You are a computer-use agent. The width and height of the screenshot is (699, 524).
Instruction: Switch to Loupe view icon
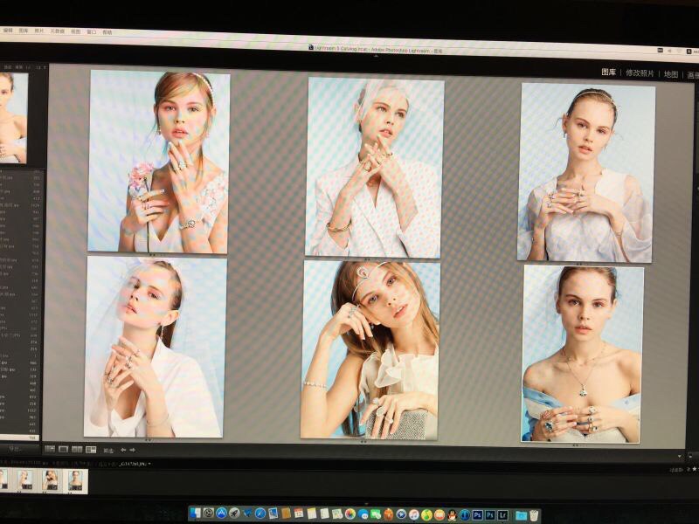pyautogui.click(x=63, y=449)
